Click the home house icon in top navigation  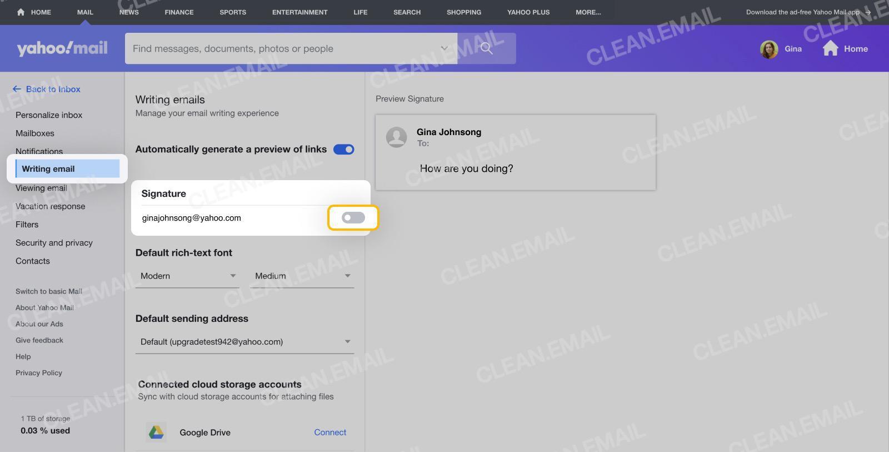[x=21, y=12]
